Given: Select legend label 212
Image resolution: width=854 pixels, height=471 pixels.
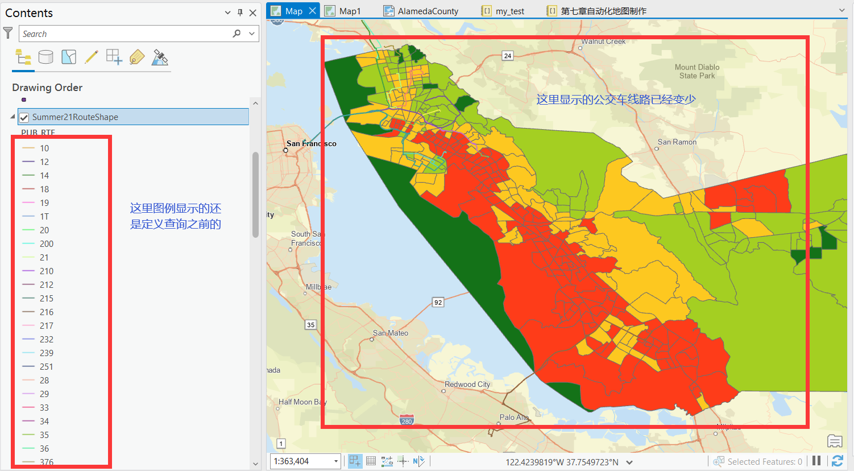Looking at the screenshot, I should pyautogui.click(x=47, y=284).
